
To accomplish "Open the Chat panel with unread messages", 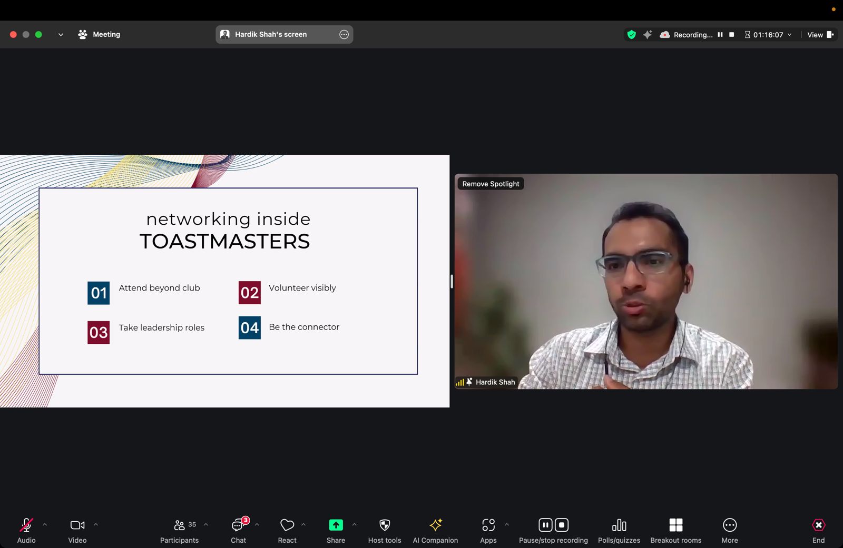I will click(238, 530).
